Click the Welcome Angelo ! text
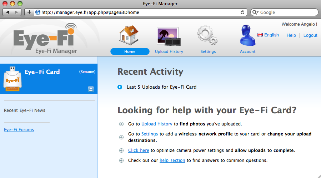The image size is (321, 178). click(299, 24)
